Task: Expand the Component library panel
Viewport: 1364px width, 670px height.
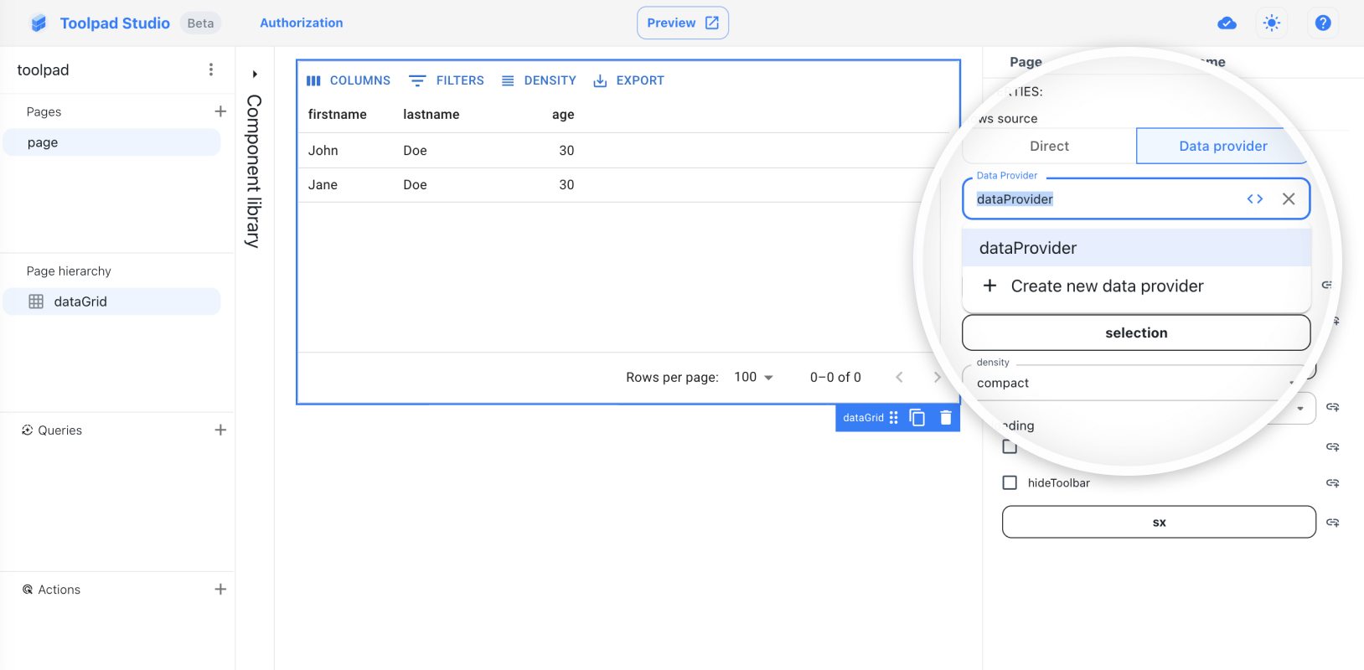Action: pyautogui.click(x=255, y=75)
